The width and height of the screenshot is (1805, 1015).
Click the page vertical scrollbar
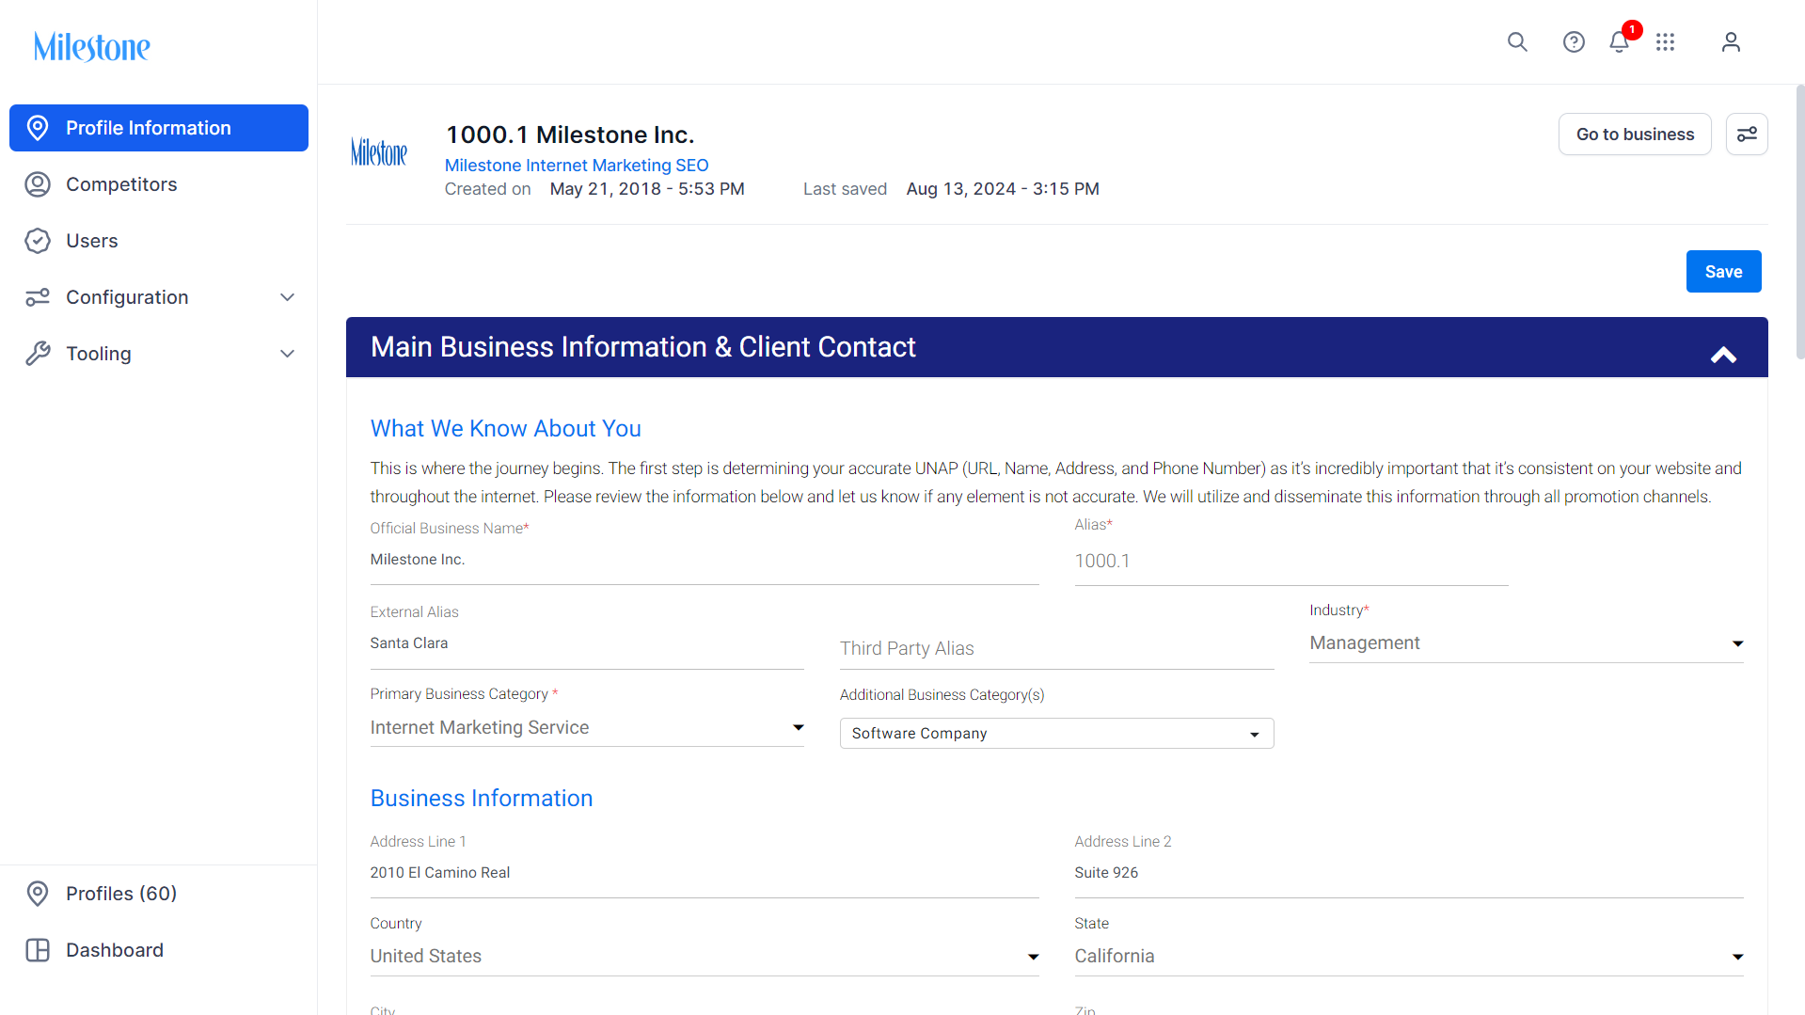1799,222
